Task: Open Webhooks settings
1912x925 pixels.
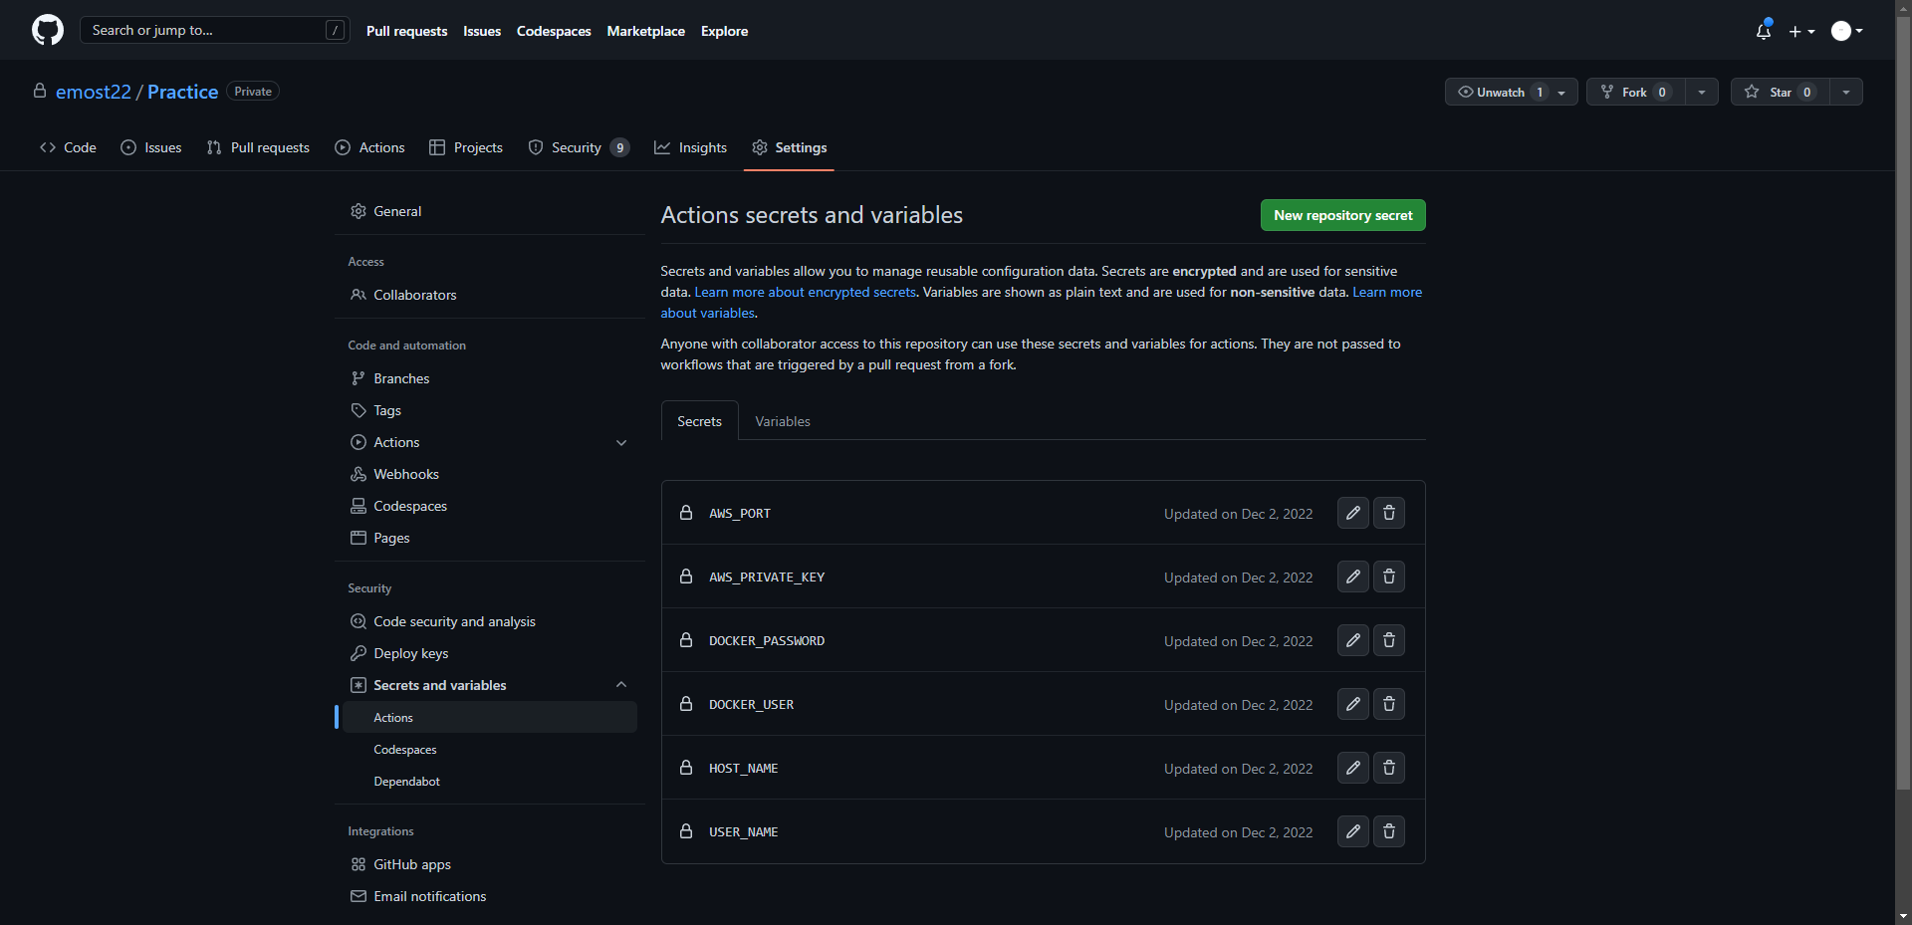Action: (490, 474)
